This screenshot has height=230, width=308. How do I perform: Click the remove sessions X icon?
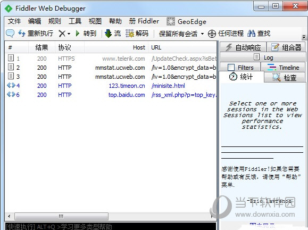[62, 34]
